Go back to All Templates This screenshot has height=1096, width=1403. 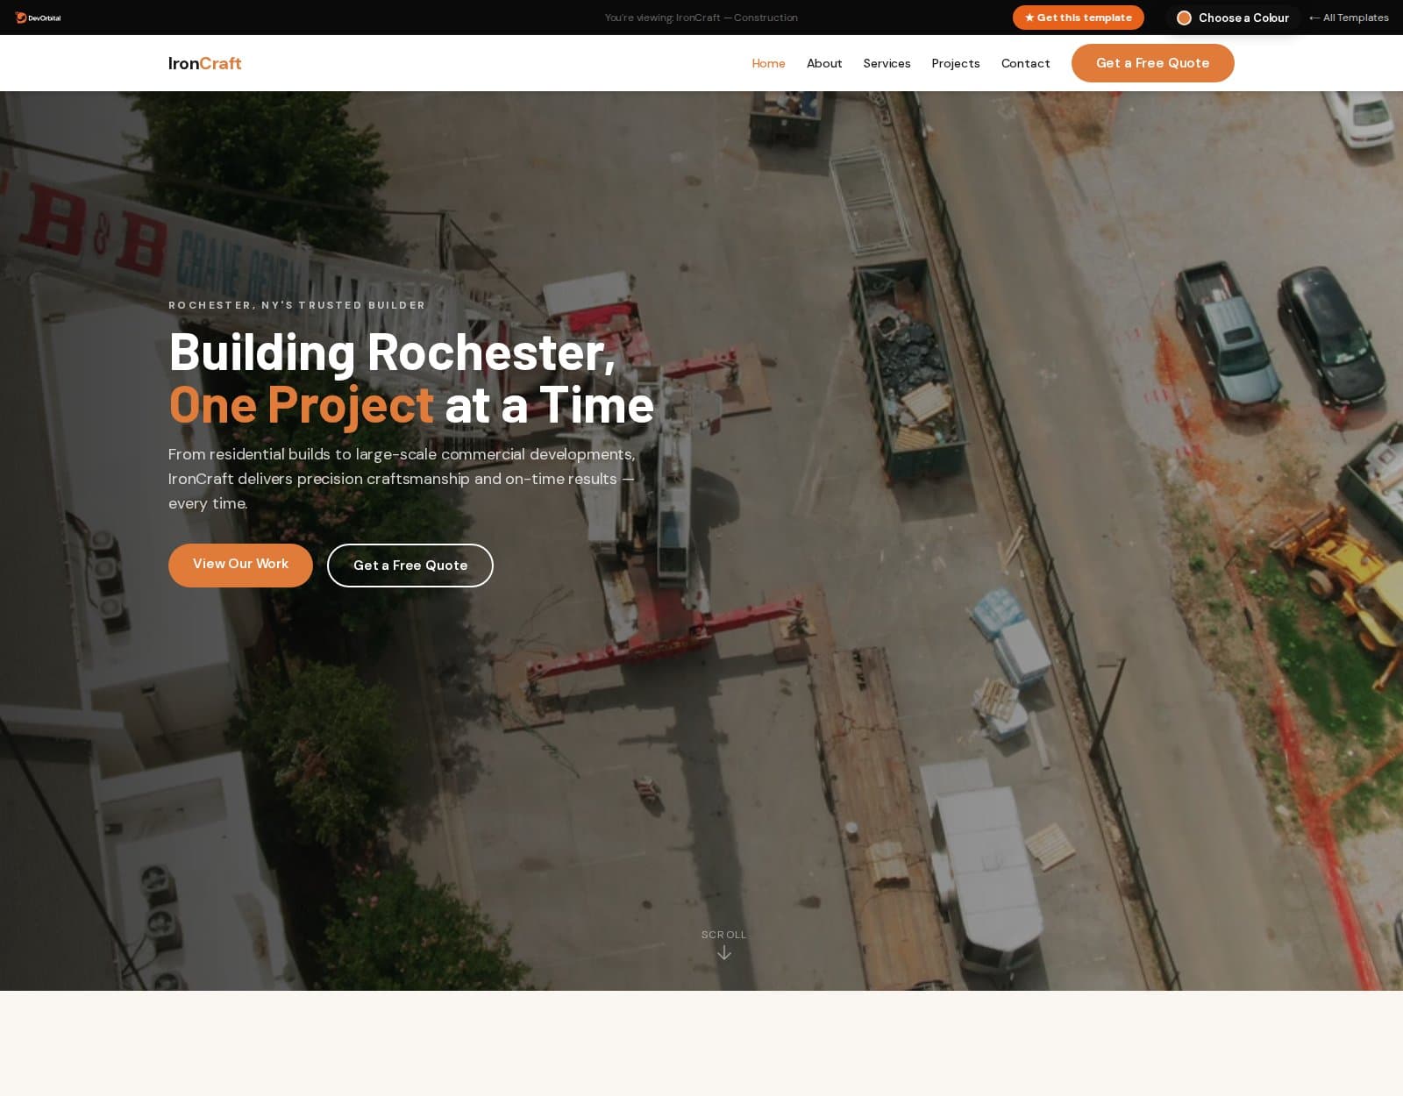click(x=1349, y=18)
